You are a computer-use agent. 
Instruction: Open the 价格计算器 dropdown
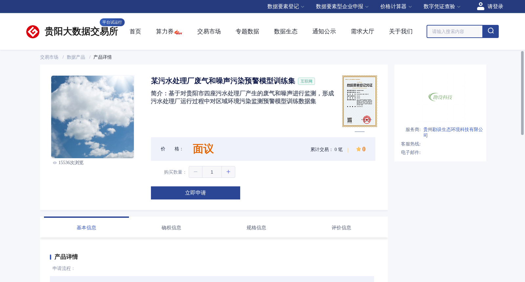point(396,7)
